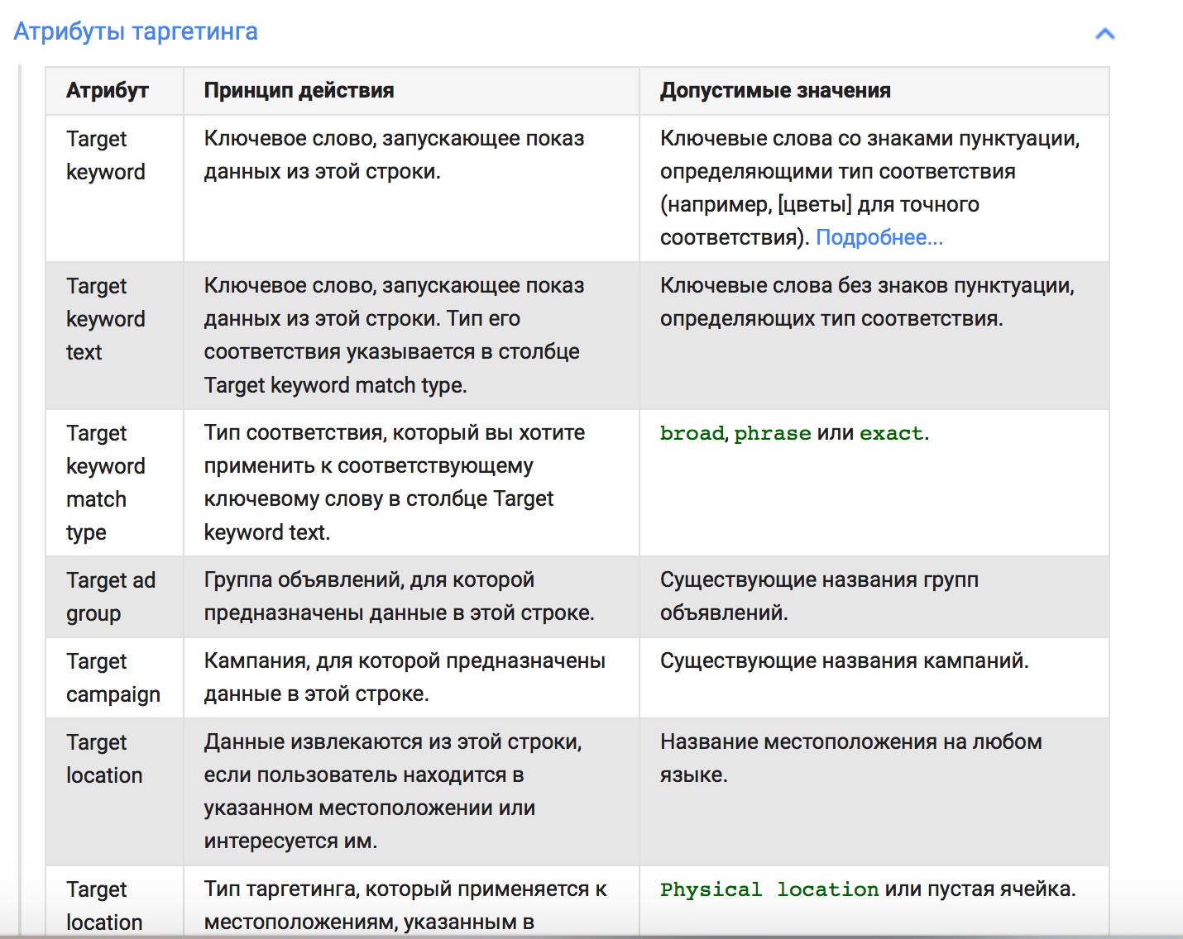
Task: Click the "Target campaign" attribute cell
Action: 113,677
